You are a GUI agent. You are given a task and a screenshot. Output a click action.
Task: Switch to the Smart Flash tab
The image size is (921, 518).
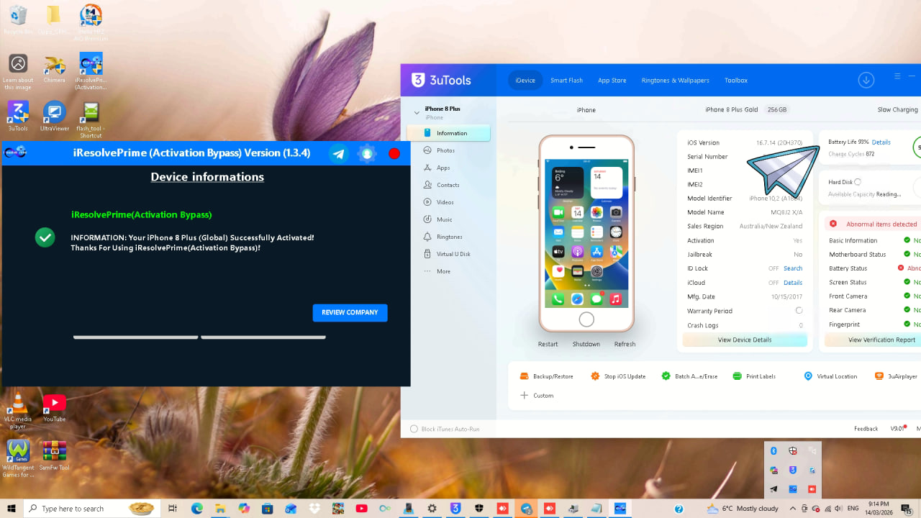(x=566, y=81)
